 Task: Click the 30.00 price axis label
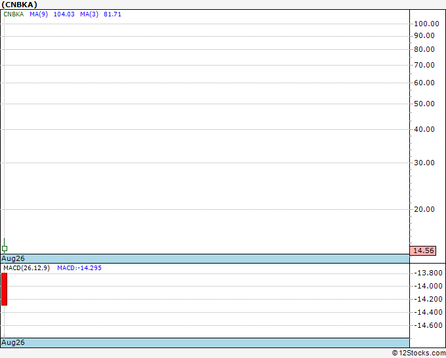click(x=424, y=163)
